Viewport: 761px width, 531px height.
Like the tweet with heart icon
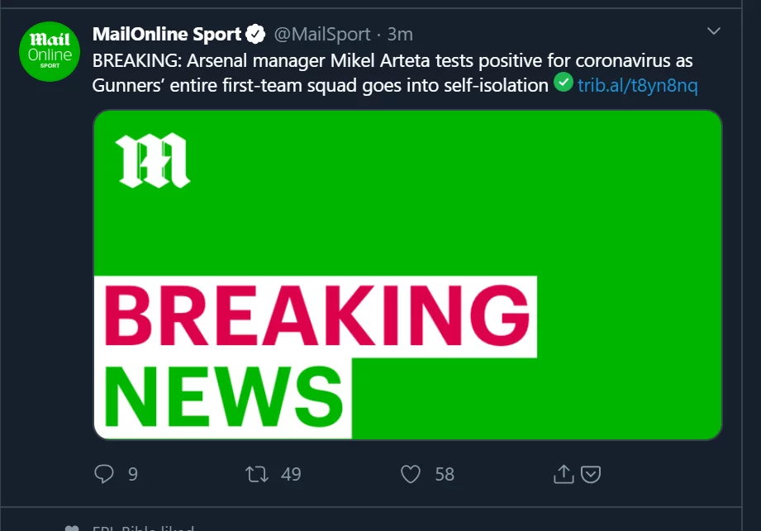point(411,474)
